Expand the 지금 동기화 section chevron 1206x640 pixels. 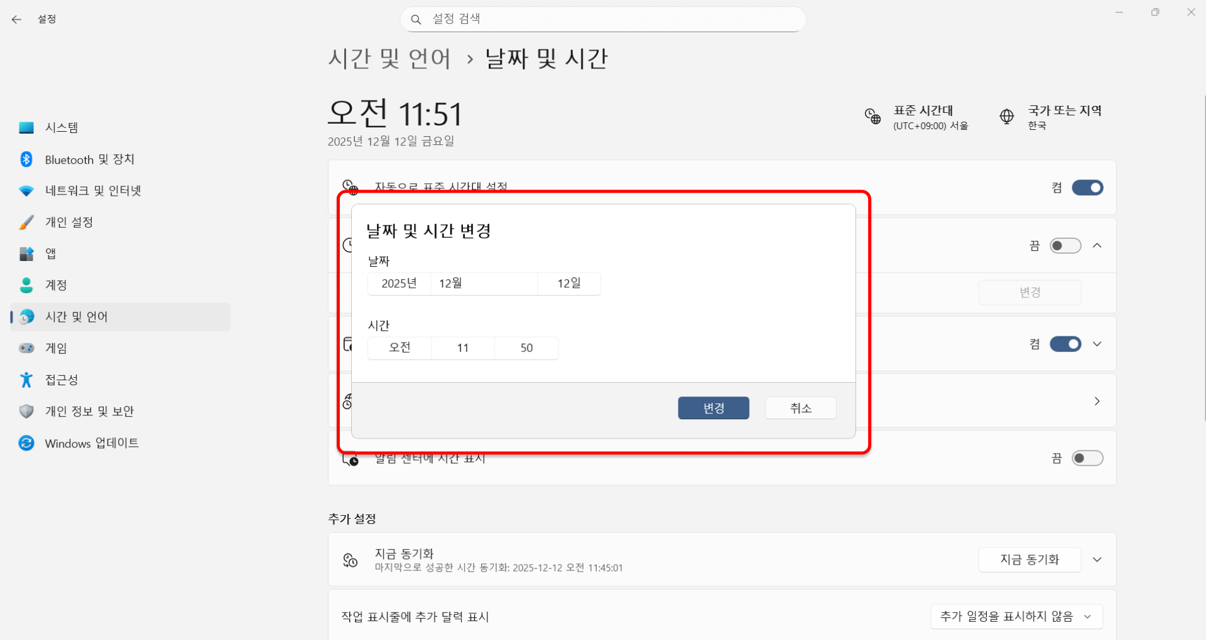(1097, 560)
